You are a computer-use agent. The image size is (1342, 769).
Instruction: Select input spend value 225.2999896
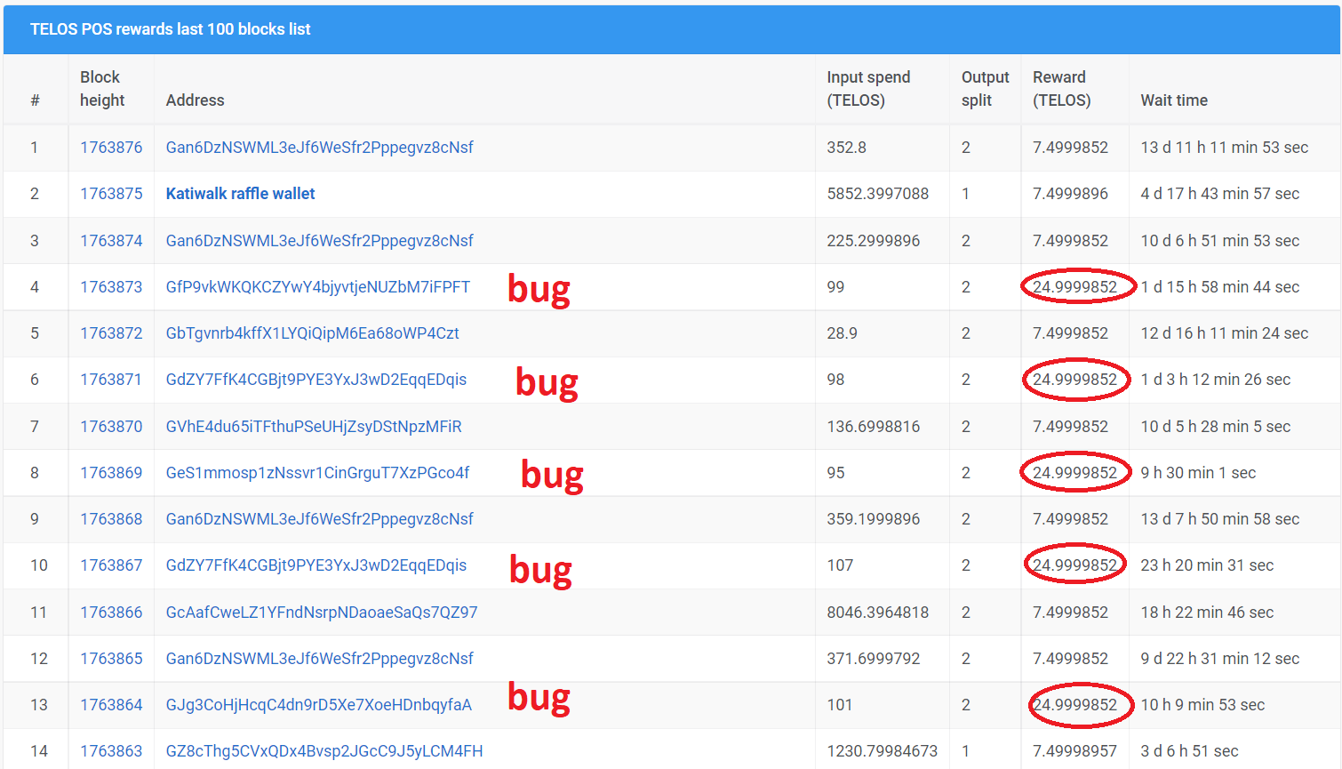[x=874, y=241]
